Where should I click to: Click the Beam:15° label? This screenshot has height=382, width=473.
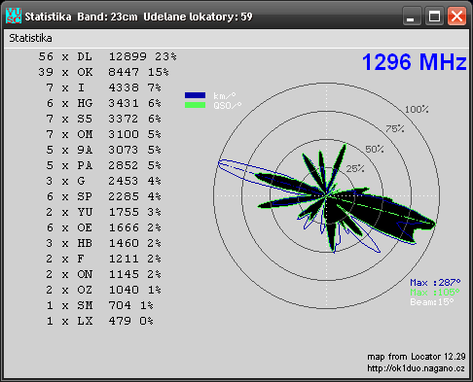pyautogui.click(x=432, y=302)
